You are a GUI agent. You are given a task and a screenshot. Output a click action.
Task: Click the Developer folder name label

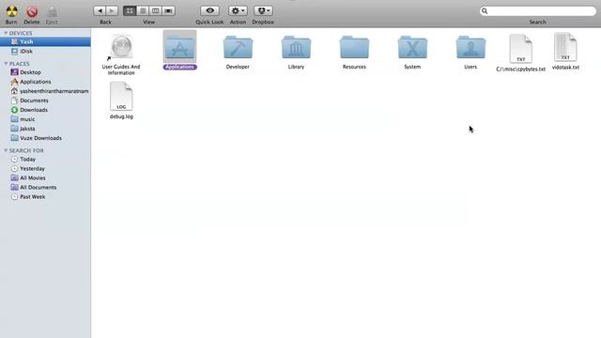click(238, 67)
